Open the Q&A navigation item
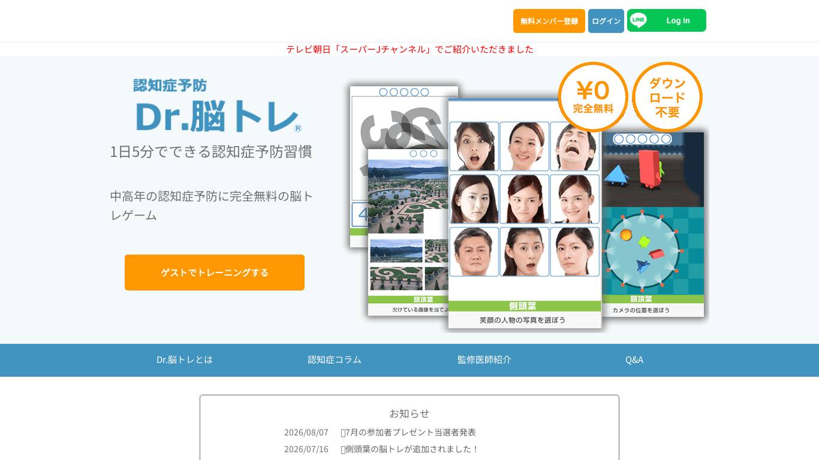The width and height of the screenshot is (819, 460). click(634, 360)
